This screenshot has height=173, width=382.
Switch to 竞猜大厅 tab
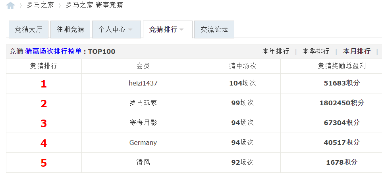point(29,29)
